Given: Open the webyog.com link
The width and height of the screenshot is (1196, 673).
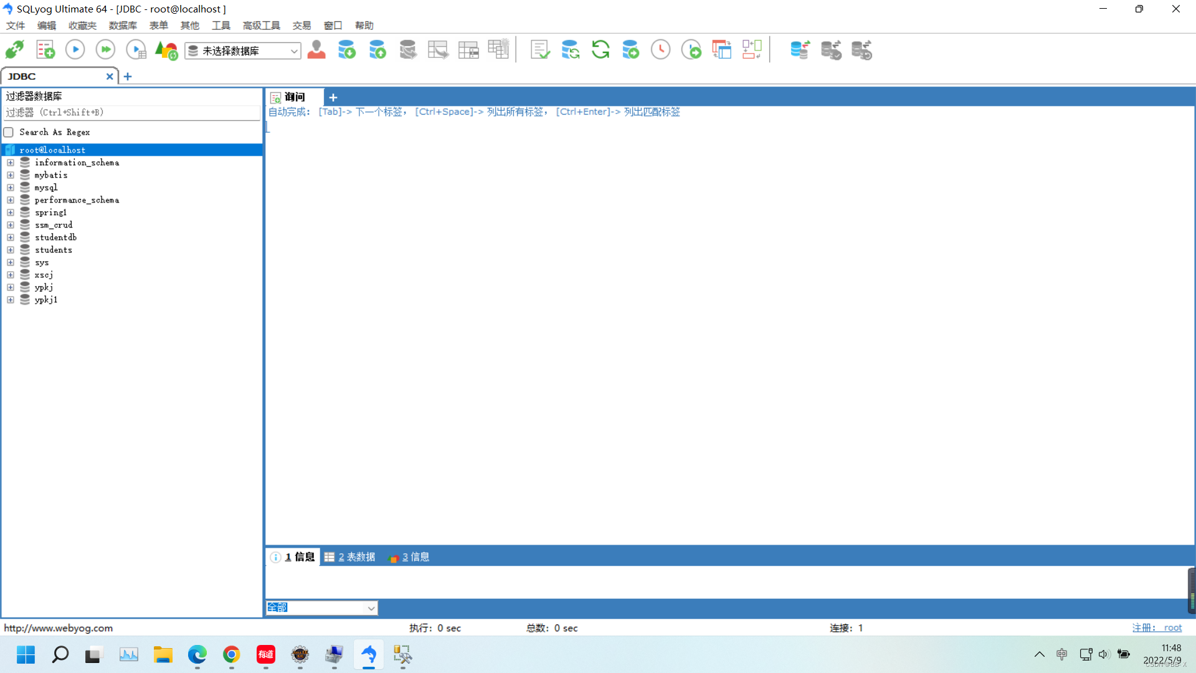Looking at the screenshot, I should (x=58, y=628).
